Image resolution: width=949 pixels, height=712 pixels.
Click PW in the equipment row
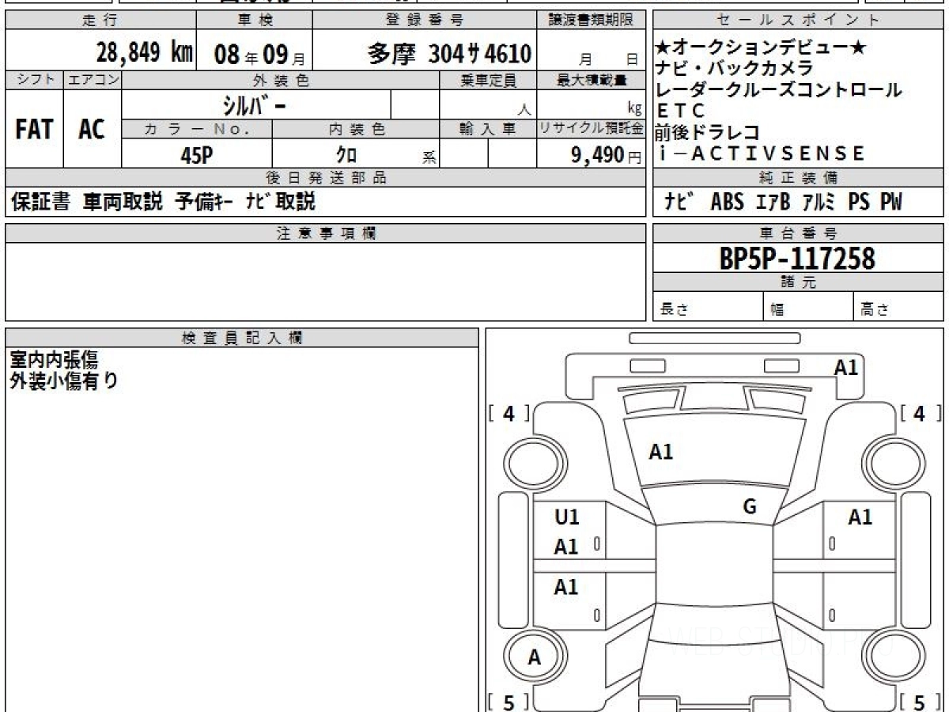pos(891,203)
